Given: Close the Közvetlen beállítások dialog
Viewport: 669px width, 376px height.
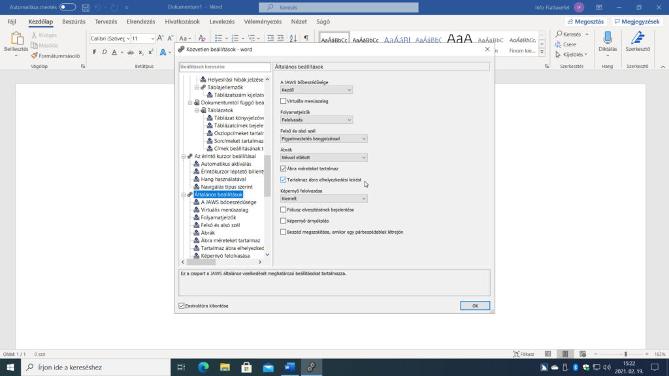Looking at the screenshot, I should click(487, 49).
